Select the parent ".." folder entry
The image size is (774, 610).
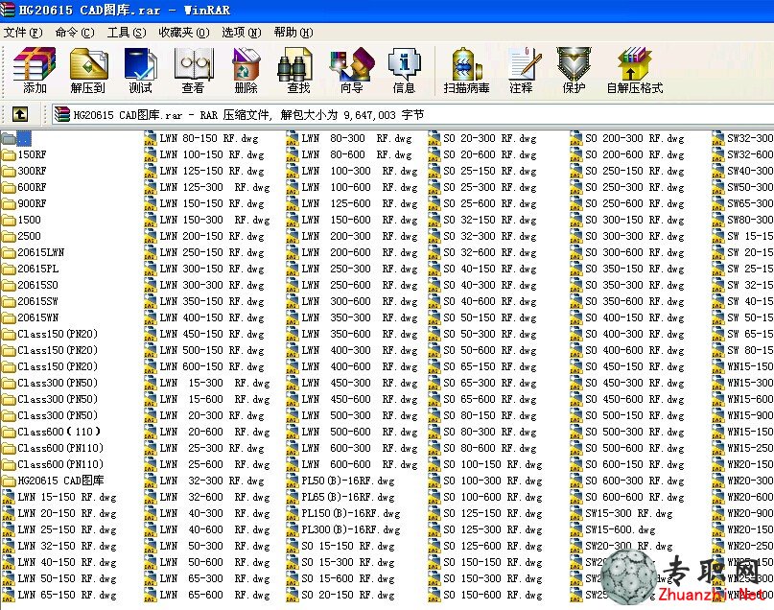(24, 139)
